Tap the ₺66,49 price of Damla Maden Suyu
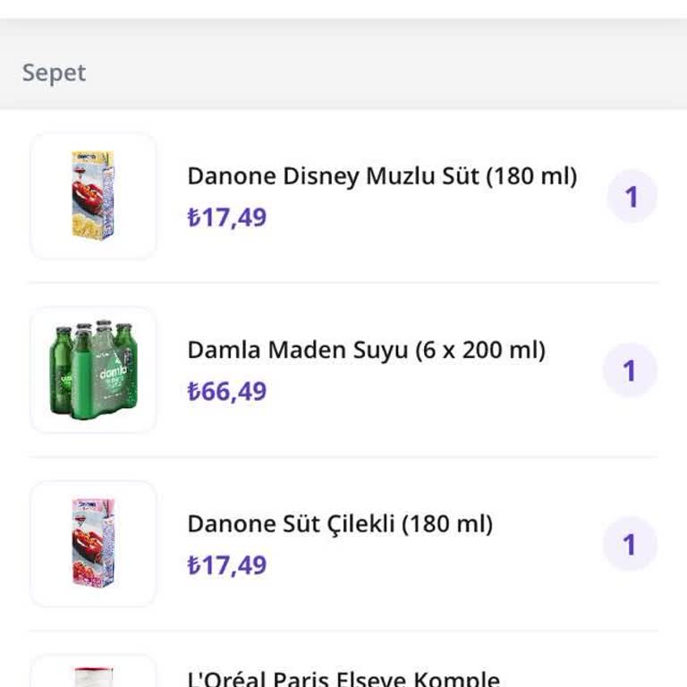Image resolution: width=687 pixels, height=687 pixels. click(x=227, y=391)
